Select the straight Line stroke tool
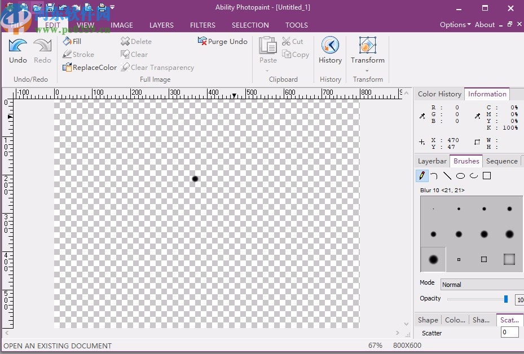 tap(447, 175)
